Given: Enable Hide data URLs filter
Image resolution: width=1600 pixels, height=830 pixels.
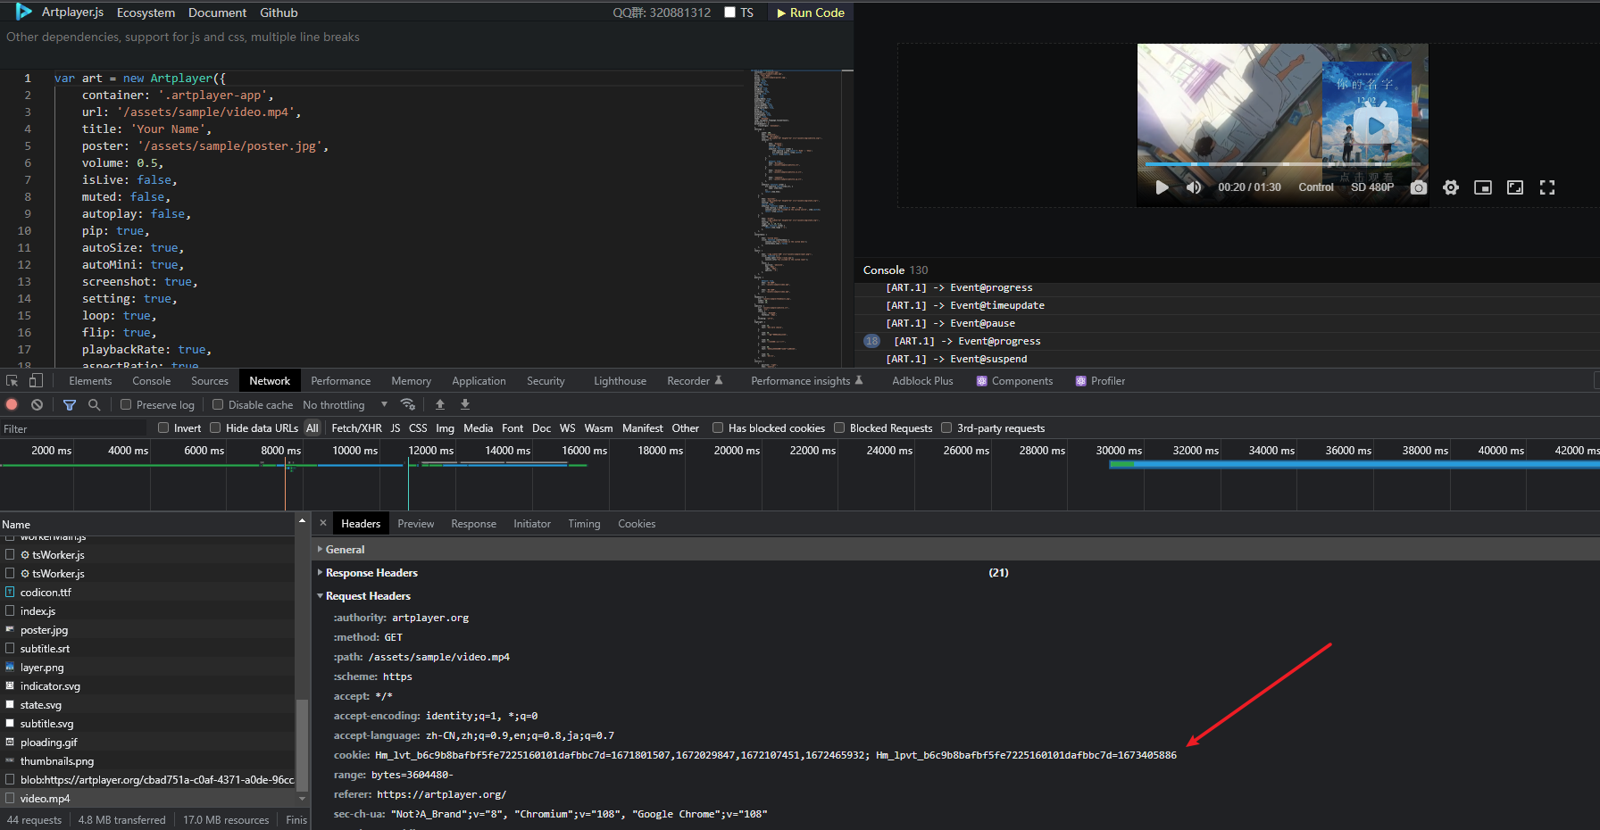Looking at the screenshot, I should tap(215, 427).
